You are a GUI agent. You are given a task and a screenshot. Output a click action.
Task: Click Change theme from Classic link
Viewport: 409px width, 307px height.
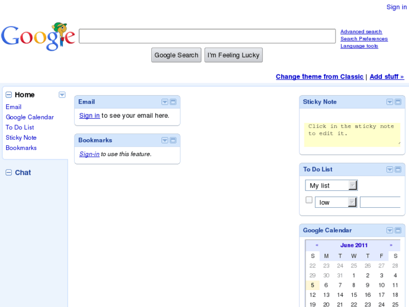tap(320, 77)
